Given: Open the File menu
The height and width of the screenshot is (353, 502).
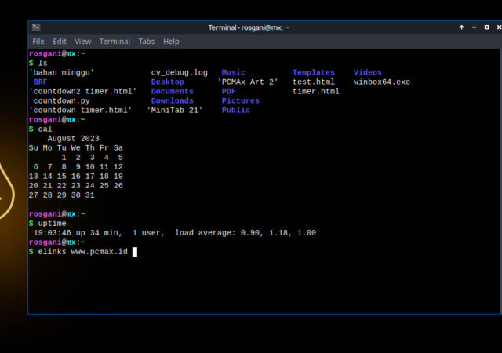Looking at the screenshot, I should click(x=38, y=42).
